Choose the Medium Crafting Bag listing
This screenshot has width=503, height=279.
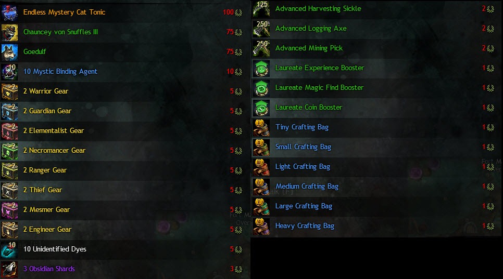(376, 187)
